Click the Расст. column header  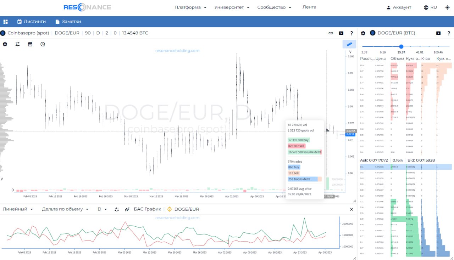367,58
